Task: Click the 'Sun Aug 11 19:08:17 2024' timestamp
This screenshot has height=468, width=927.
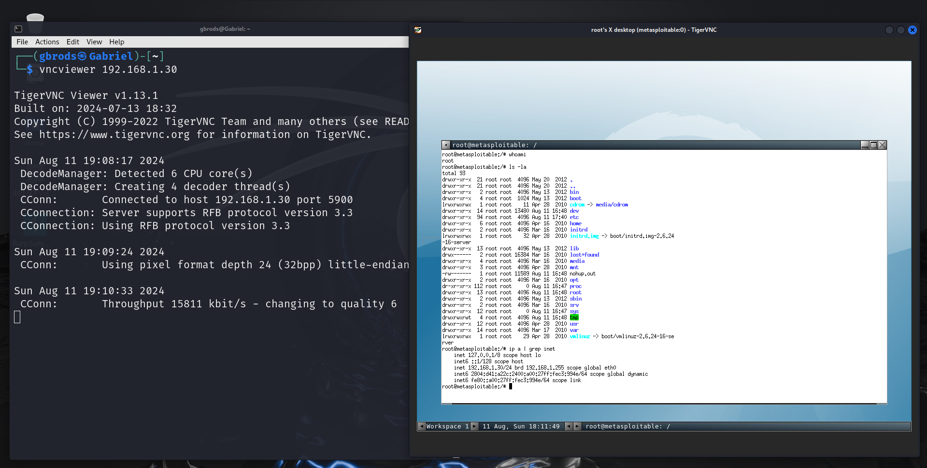Action: [89, 161]
